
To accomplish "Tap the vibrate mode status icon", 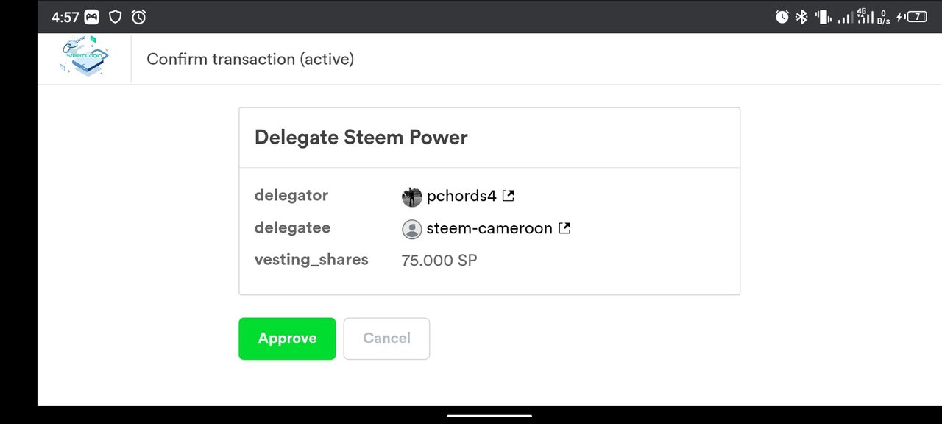I will [824, 16].
